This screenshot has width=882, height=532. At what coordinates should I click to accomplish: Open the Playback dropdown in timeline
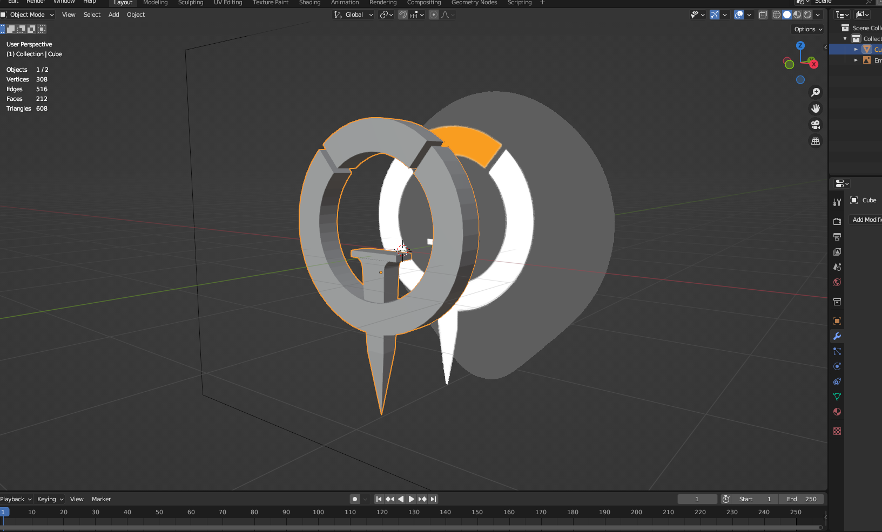[x=16, y=499]
